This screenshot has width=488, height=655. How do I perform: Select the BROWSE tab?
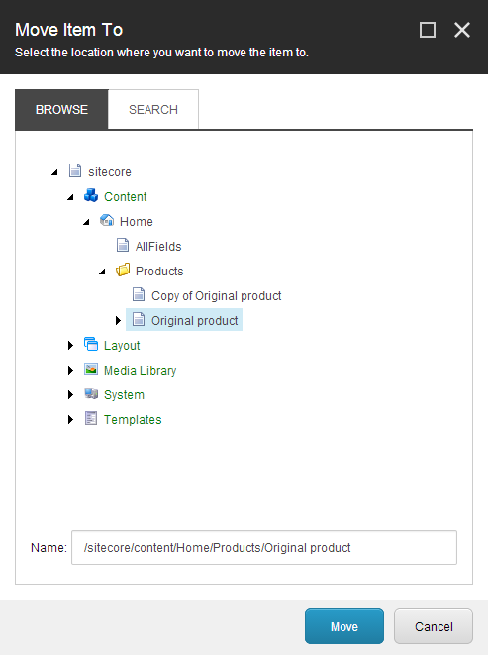61,109
